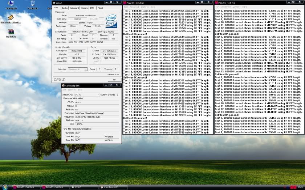Click the Core Temp VID value 1.2375v
The height and width of the screenshot is (190, 305).
pos(97,124)
